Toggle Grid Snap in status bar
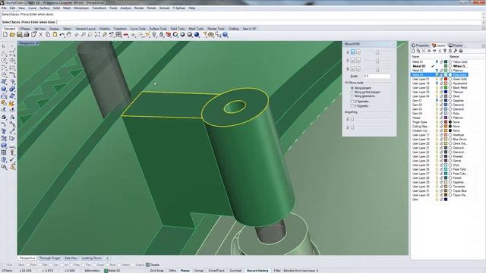The width and height of the screenshot is (486, 273). click(157, 271)
